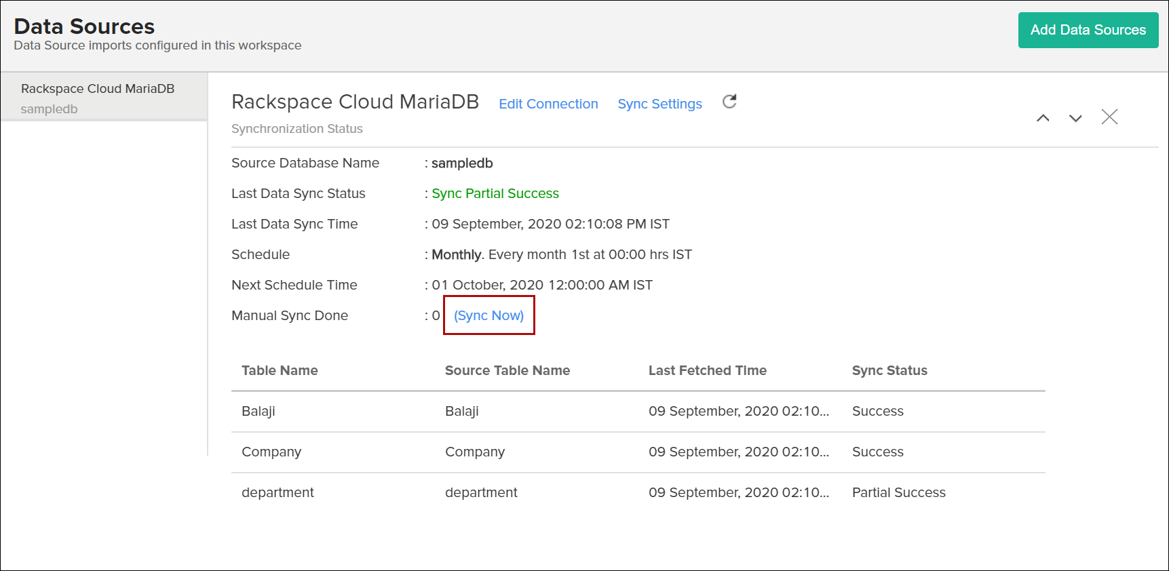Click the up chevron arrow icon
1169x571 pixels.
(x=1043, y=118)
